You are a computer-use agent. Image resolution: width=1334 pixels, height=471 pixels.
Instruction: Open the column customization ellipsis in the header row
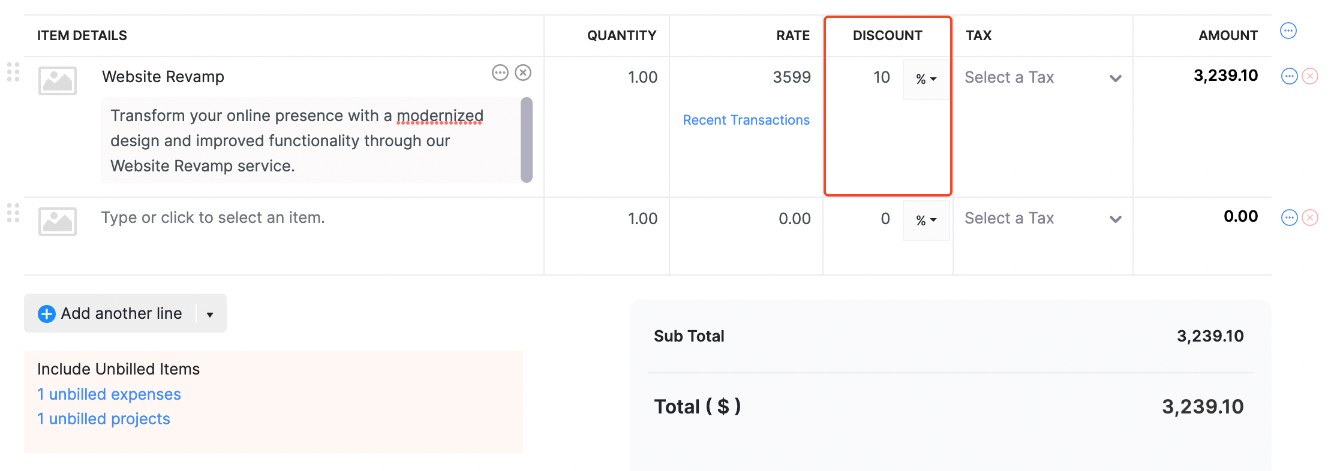tap(1288, 31)
